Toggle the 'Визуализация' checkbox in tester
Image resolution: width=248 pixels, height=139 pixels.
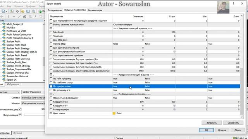pyautogui.click(x=20, y=115)
